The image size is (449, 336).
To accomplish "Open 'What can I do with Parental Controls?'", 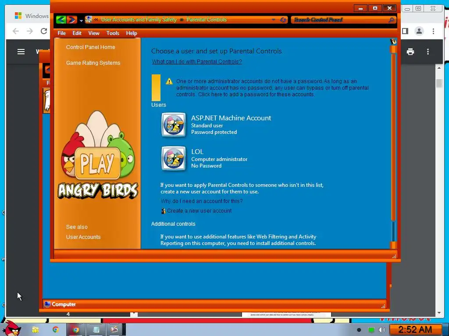I will coord(197,61).
